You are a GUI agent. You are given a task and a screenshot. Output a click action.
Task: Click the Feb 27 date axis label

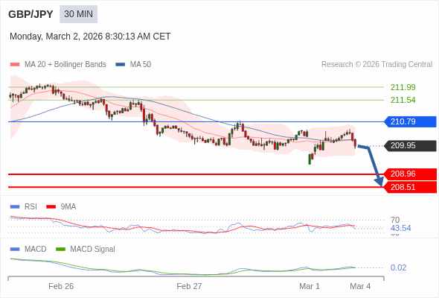[189, 286]
